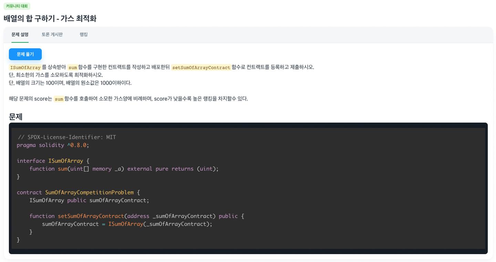Click the pragma solidity version line

(53, 145)
